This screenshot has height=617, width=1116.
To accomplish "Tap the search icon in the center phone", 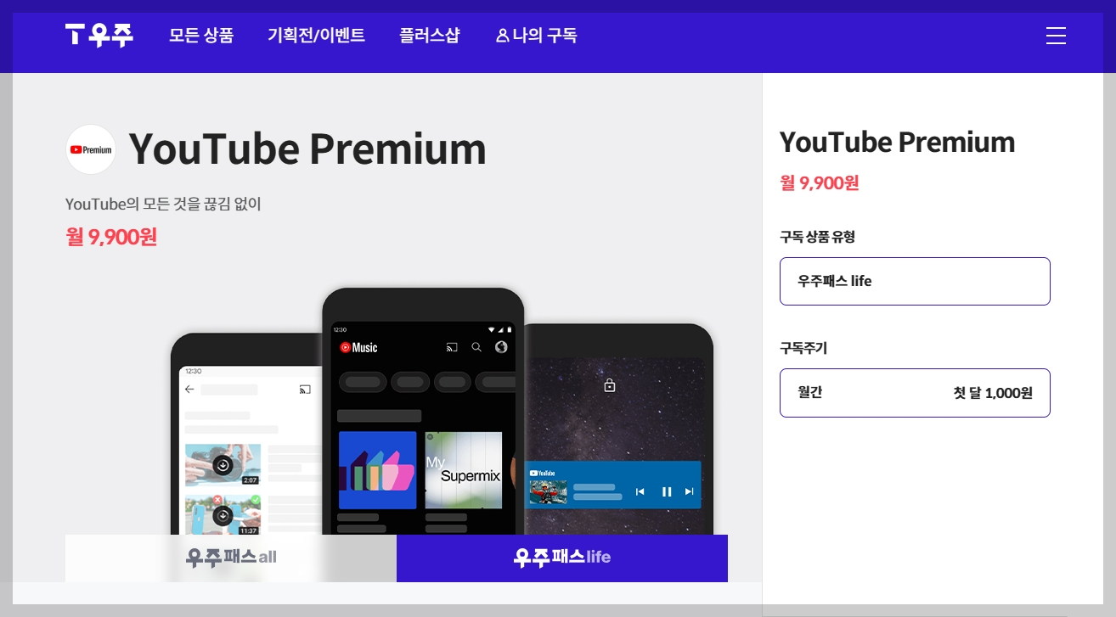I will (476, 347).
